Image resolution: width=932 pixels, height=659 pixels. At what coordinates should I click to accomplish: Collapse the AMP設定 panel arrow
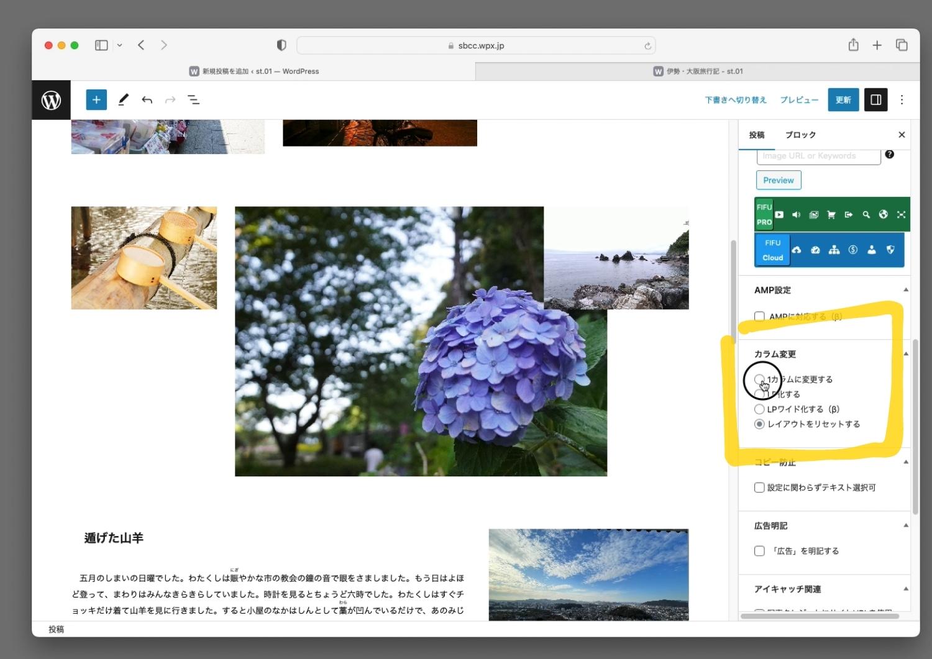point(906,290)
